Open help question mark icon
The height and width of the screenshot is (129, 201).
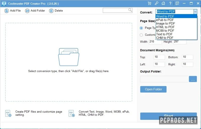pos(170,4)
